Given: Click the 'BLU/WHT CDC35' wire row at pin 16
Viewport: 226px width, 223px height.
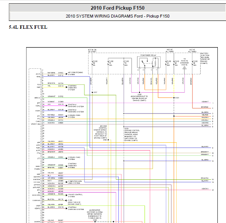Looking at the screenshot, I should (55, 110).
